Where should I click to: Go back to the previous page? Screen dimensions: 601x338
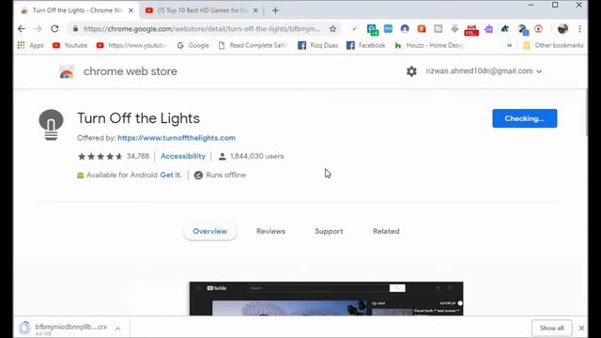(x=22, y=29)
